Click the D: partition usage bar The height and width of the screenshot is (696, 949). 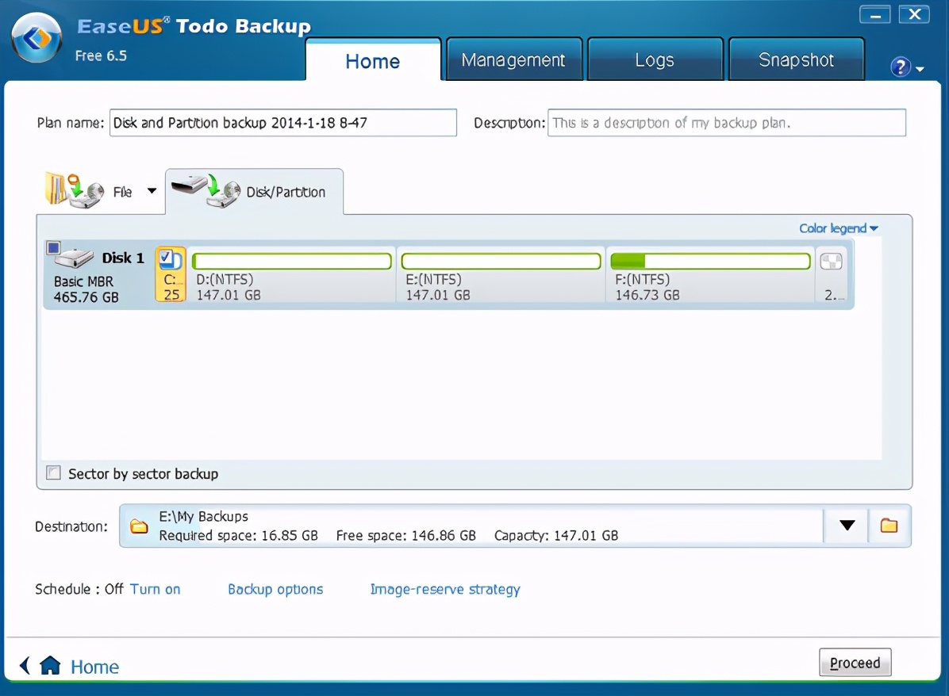tap(292, 262)
